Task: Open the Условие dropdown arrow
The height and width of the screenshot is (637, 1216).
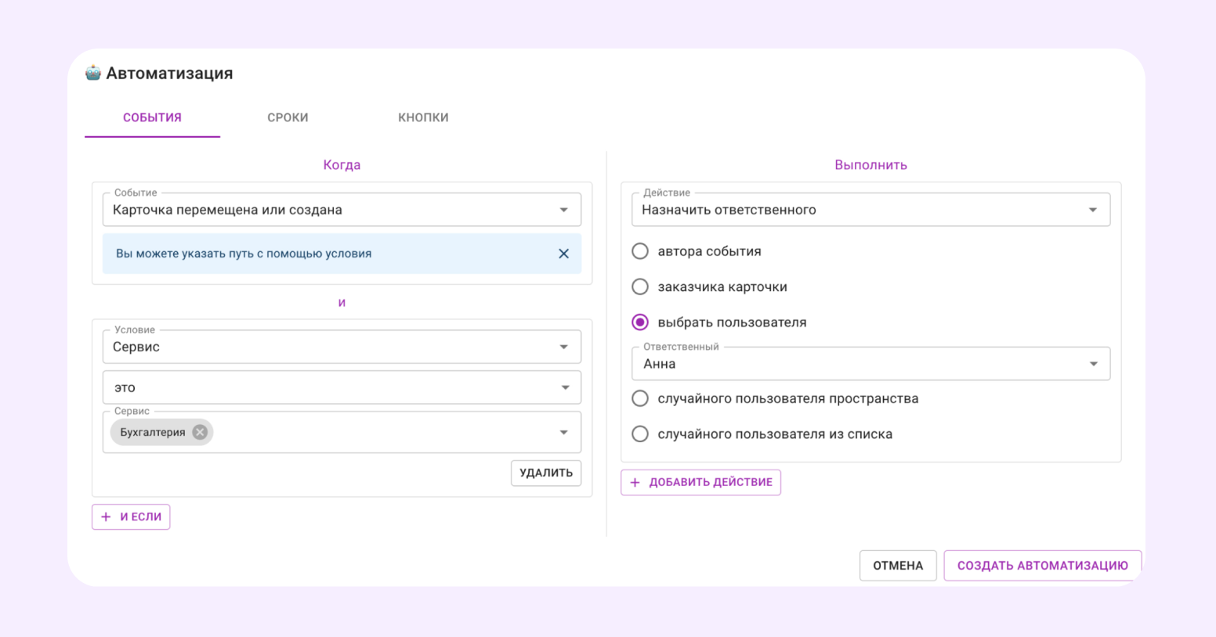Action: [x=563, y=347]
